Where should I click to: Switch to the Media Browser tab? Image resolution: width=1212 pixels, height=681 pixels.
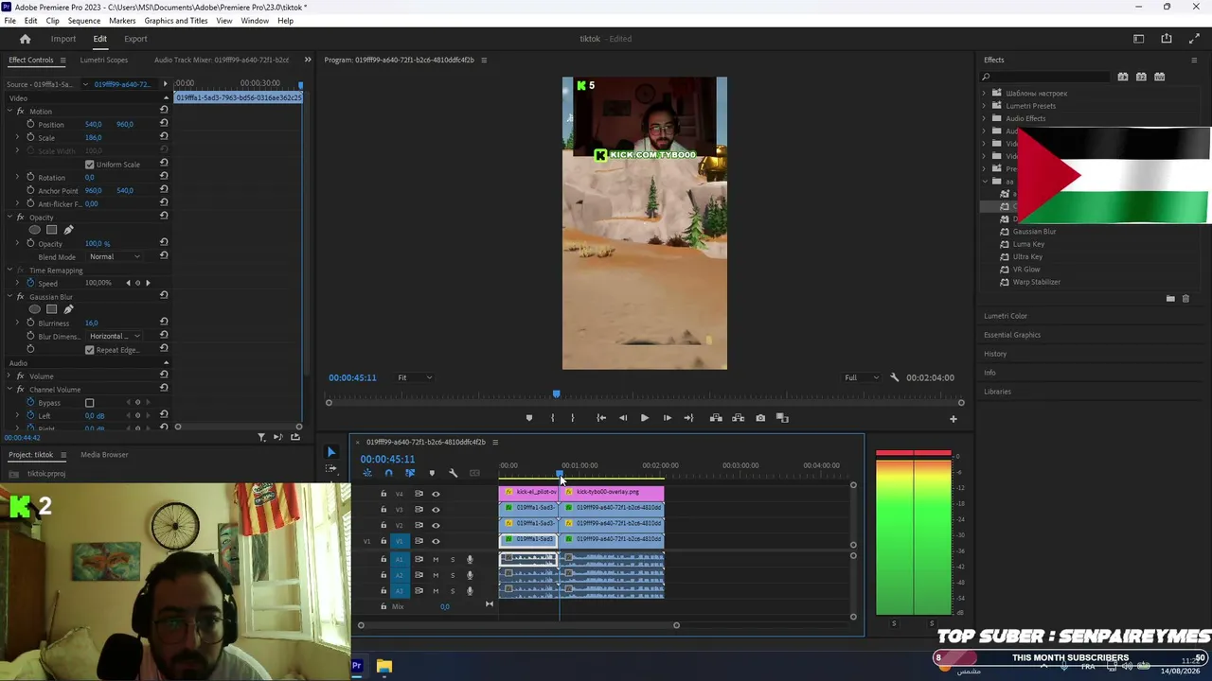pyautogui.click(x=104, y=455)
